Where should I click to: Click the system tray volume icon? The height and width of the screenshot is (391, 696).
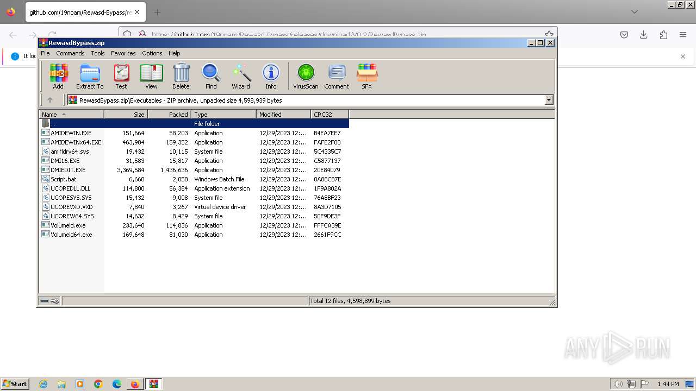coord(618,384)
